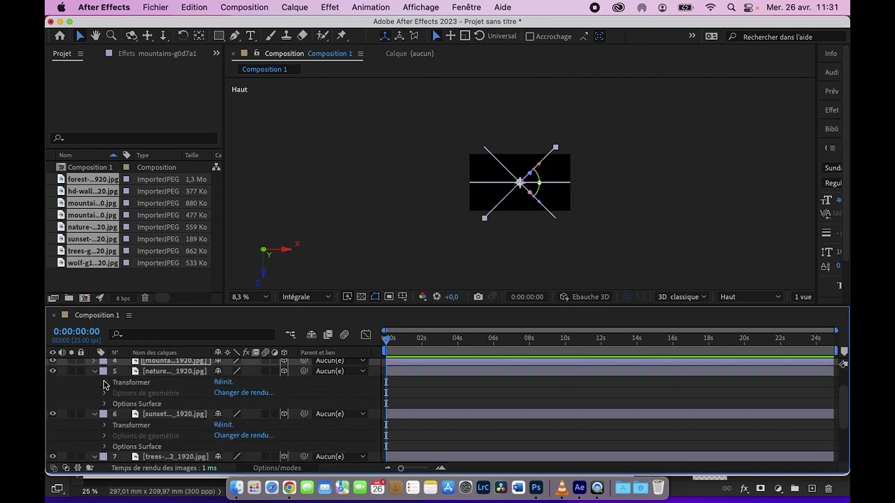Select the Selection arrow tool
This screenshot has height=503, width=895.
point(80,36)
